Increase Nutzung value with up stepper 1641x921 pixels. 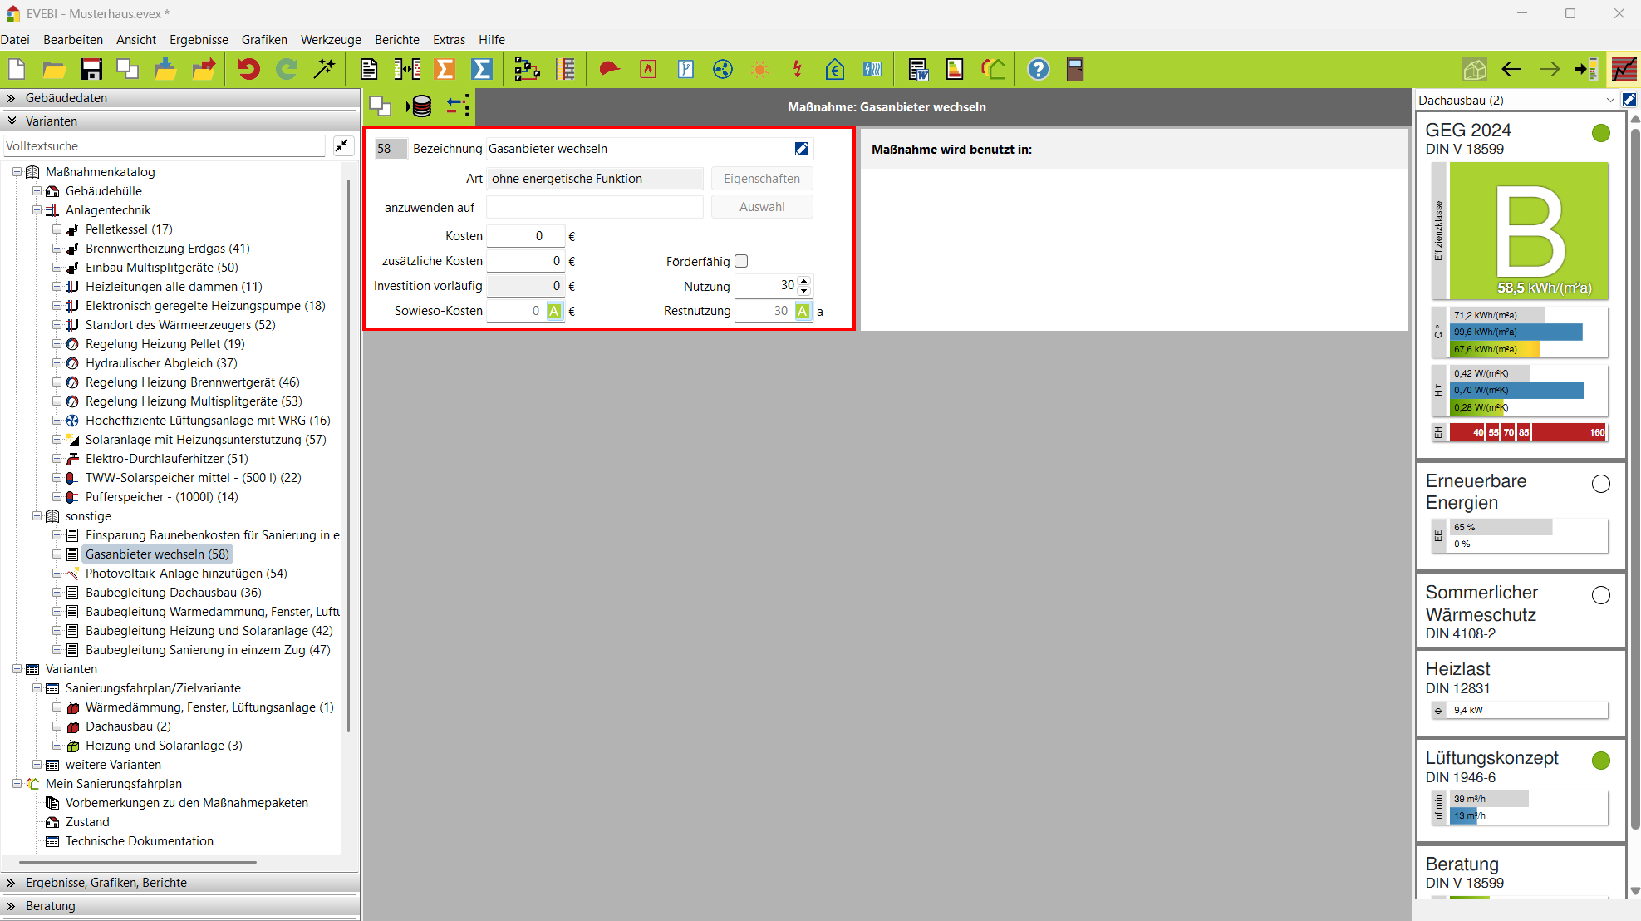803,281
